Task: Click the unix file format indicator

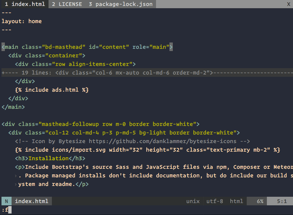Action: (193, 201)
